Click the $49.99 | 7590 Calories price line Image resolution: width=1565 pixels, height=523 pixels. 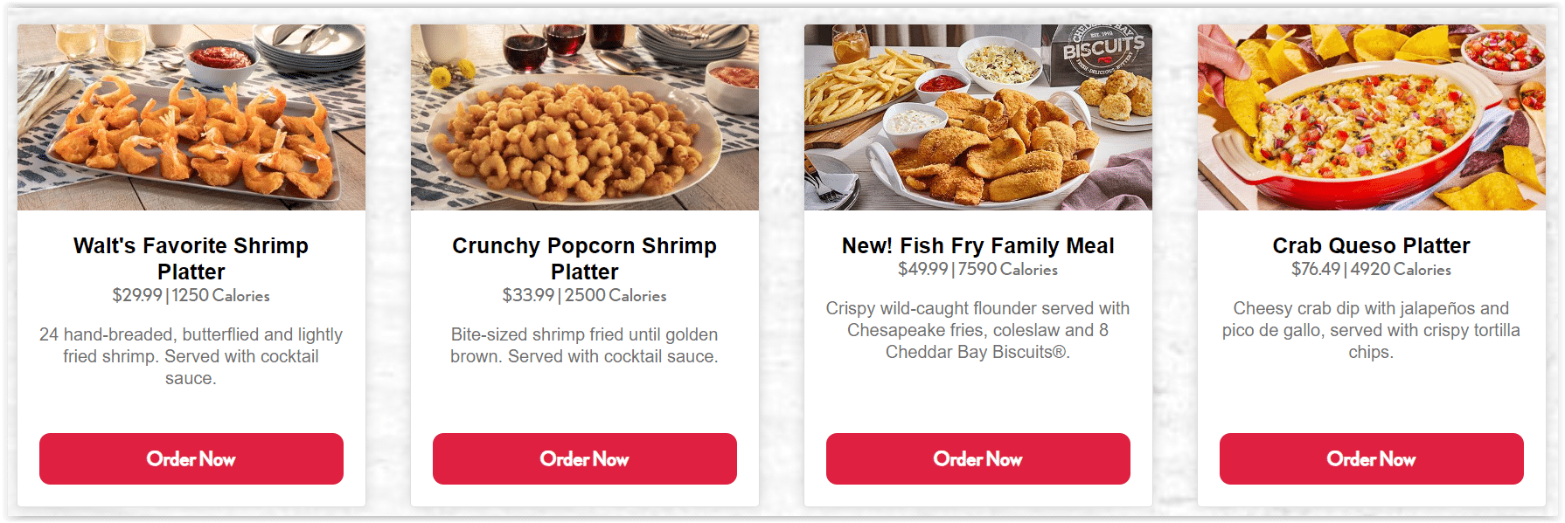(x=977, y=269)
